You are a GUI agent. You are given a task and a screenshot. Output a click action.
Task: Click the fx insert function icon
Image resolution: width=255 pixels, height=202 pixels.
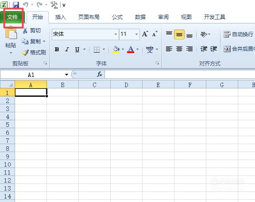click(100, 74)
